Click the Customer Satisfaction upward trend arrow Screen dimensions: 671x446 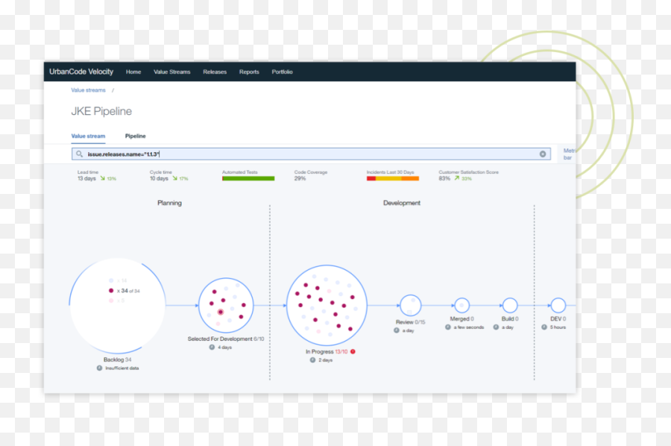(x=456, y=178)
